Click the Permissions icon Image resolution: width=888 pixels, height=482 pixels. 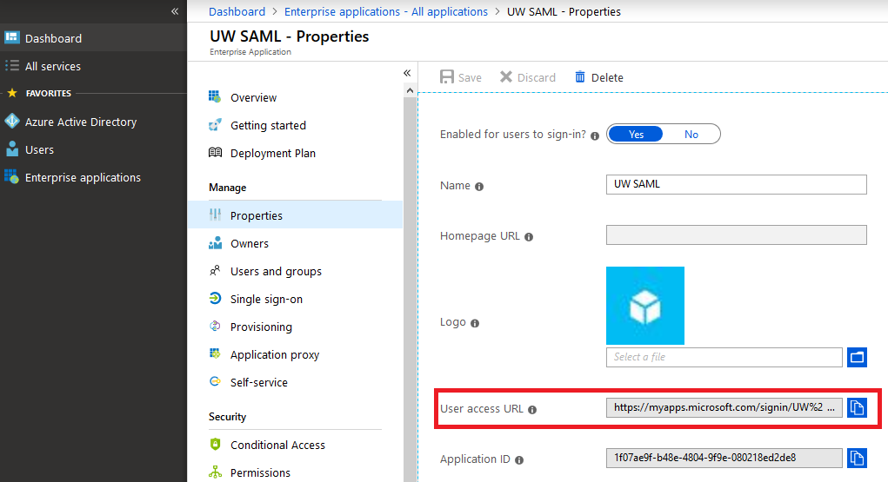point(215,472)
